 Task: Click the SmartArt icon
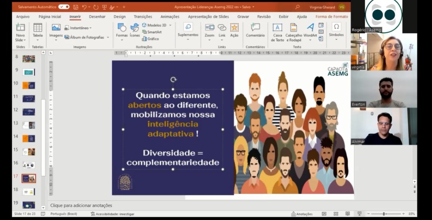click(151, 32)
